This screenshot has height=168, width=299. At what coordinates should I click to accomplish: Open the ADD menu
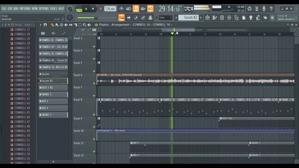point(16,9)
